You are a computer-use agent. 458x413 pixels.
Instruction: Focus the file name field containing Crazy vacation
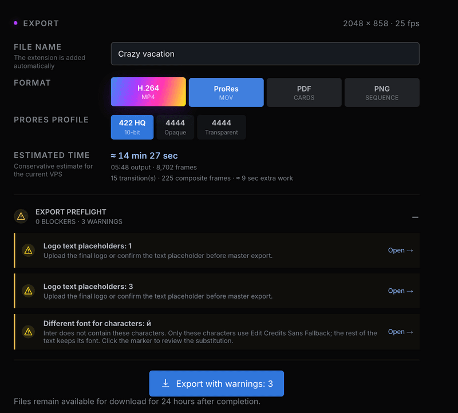[x=265, y=54]
